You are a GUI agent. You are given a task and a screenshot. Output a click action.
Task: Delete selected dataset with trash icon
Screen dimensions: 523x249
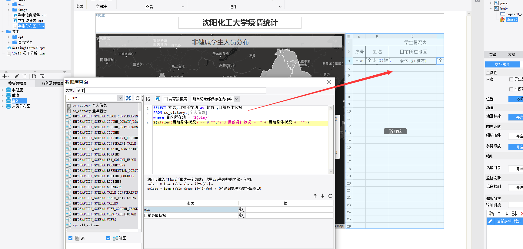pyautogui.click(x=25, y=76)
